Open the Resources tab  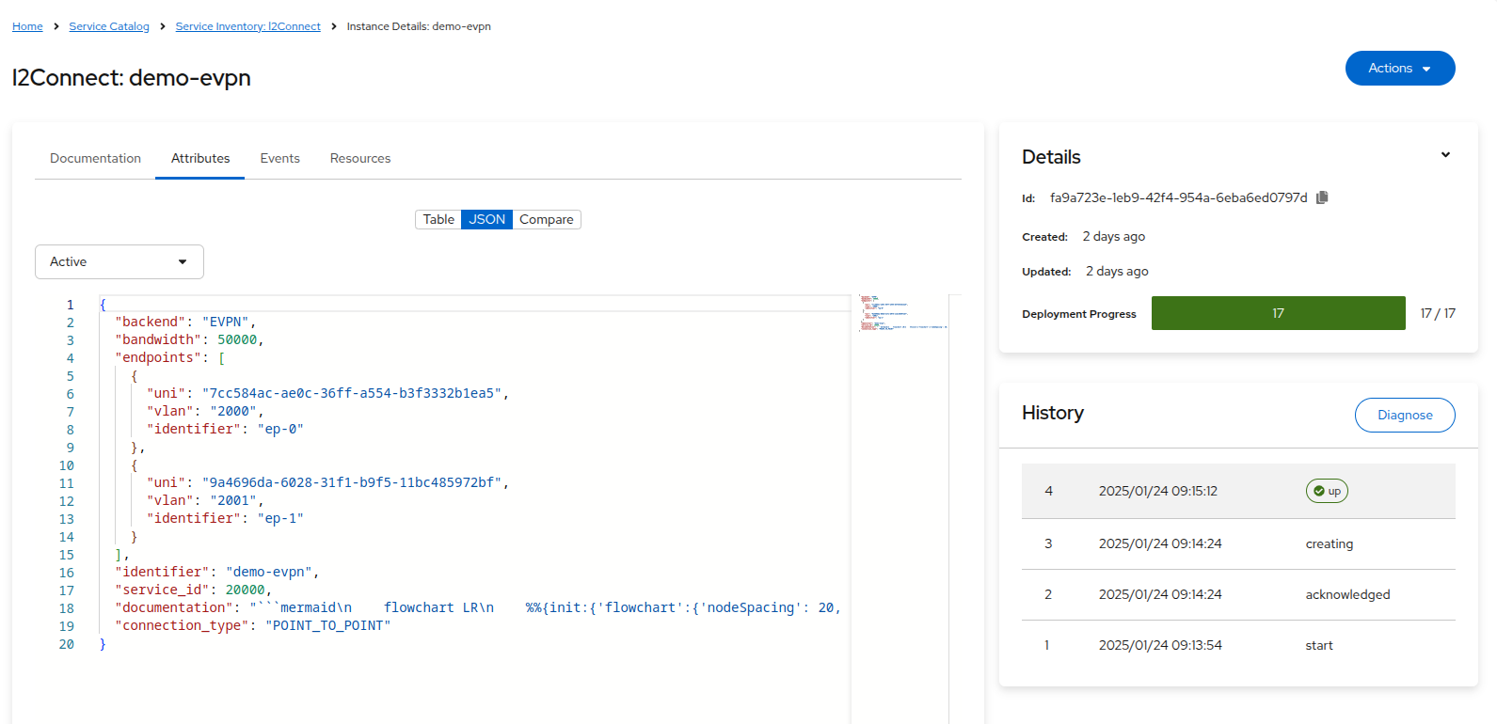[x=360, y=158]
